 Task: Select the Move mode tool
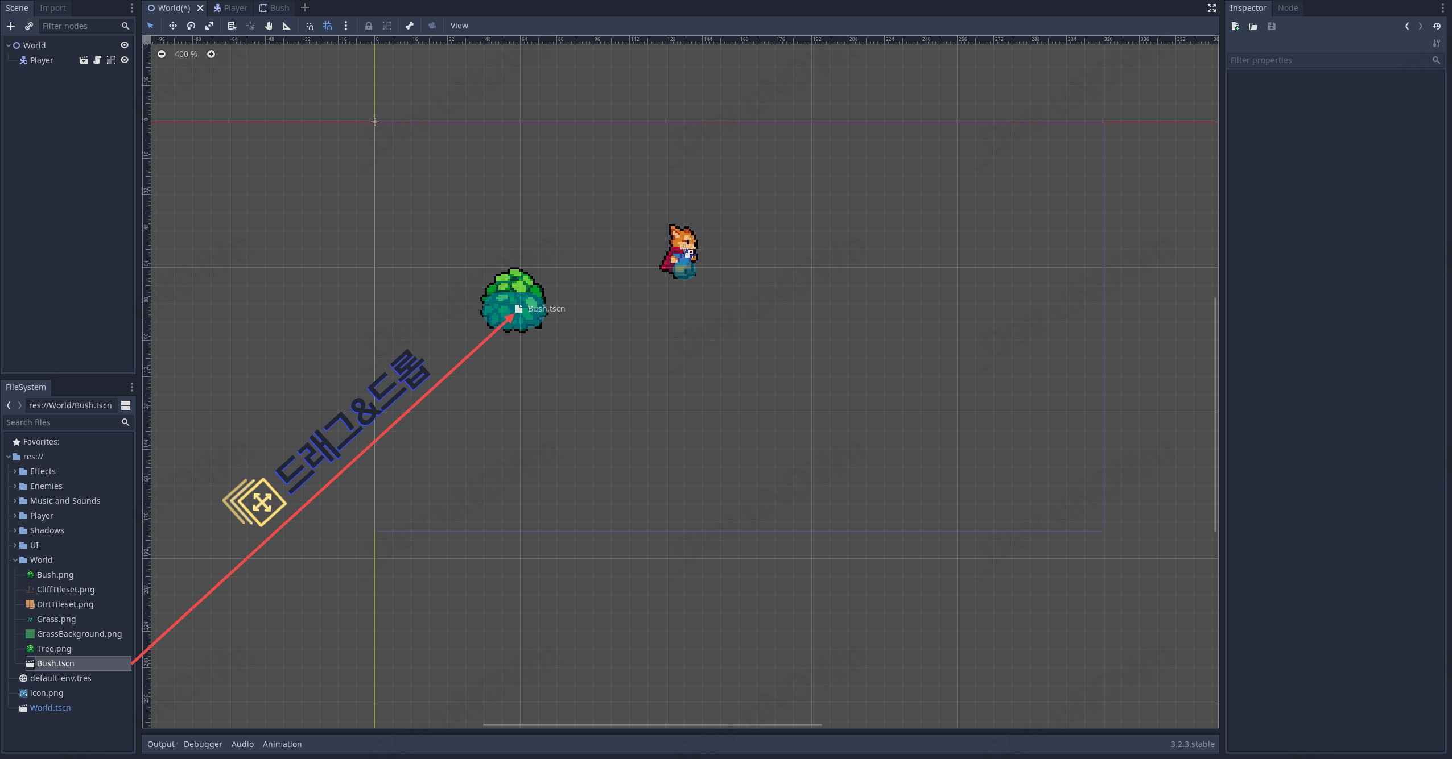pyautogui.click(x=172, y=26)
